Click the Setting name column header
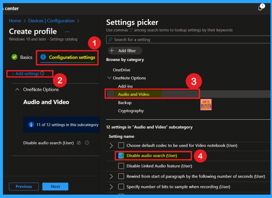This screenshot has height=198, width=272. pos(121,136)
